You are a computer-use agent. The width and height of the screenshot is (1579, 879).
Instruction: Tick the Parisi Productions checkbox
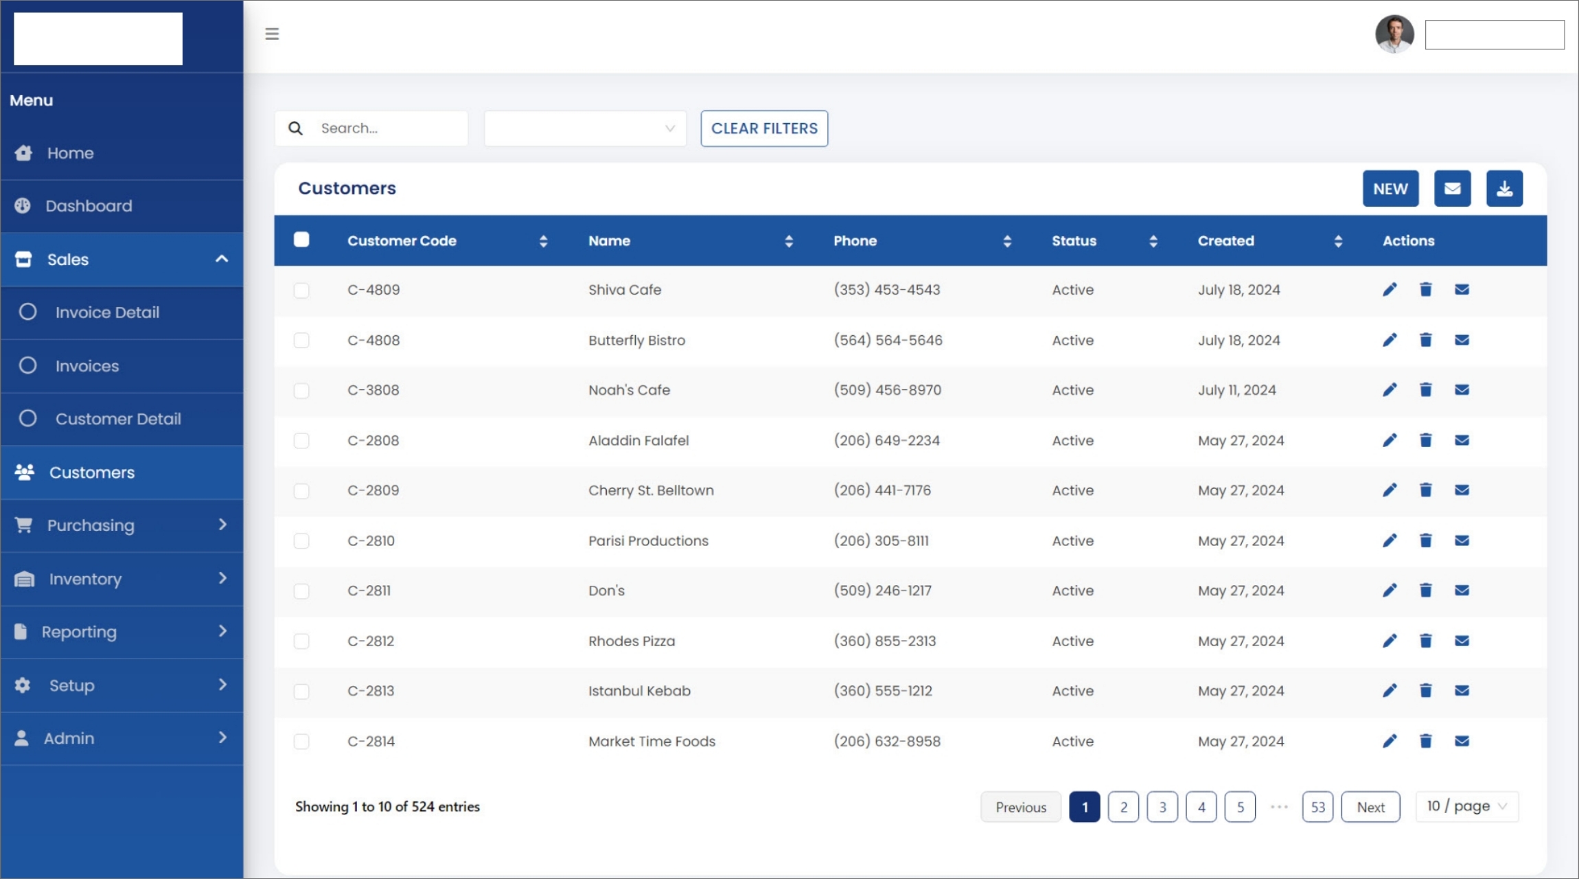pyautogui.click(x=301, y=541)
